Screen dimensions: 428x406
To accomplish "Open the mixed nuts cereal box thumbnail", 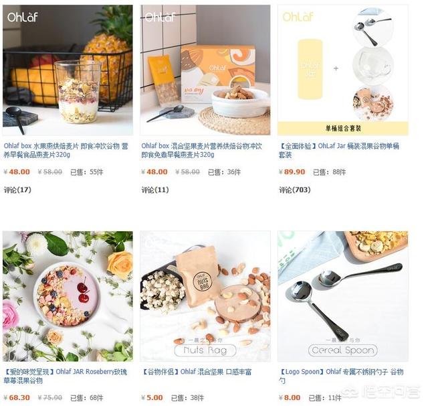I will [x=205, y=70].
